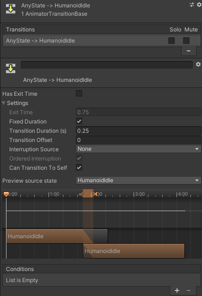Collapse the Settings foldout

pyautogui.click(x=4, y=103)
